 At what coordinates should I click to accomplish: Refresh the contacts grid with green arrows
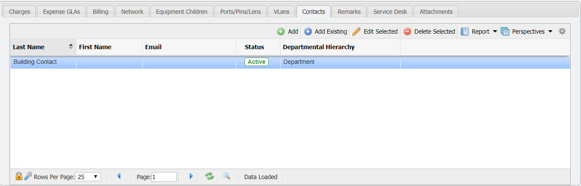[210, 176]
